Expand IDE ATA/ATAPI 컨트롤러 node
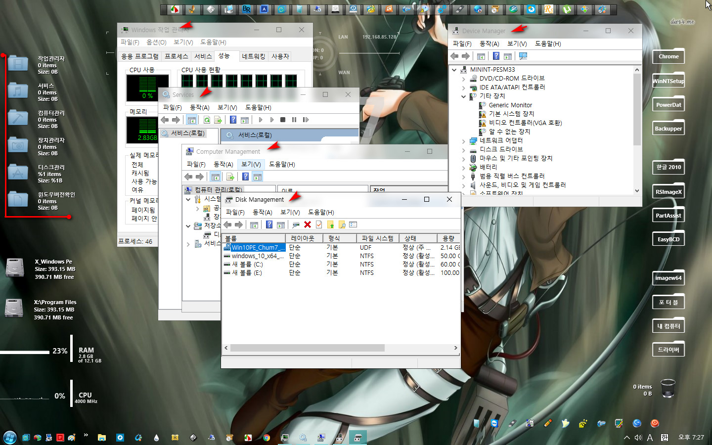The width and height of the screenshot is (712, 445). 463,88
